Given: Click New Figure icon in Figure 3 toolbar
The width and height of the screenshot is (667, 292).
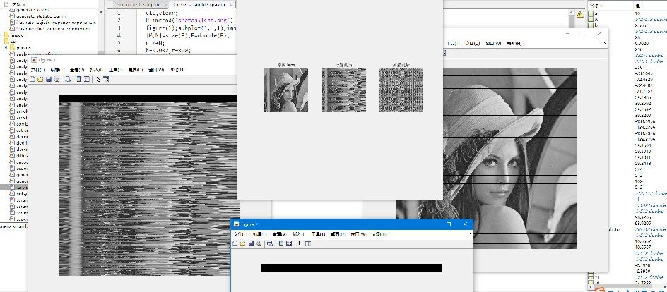Looking at the screenshot, I should pos(33,79).
